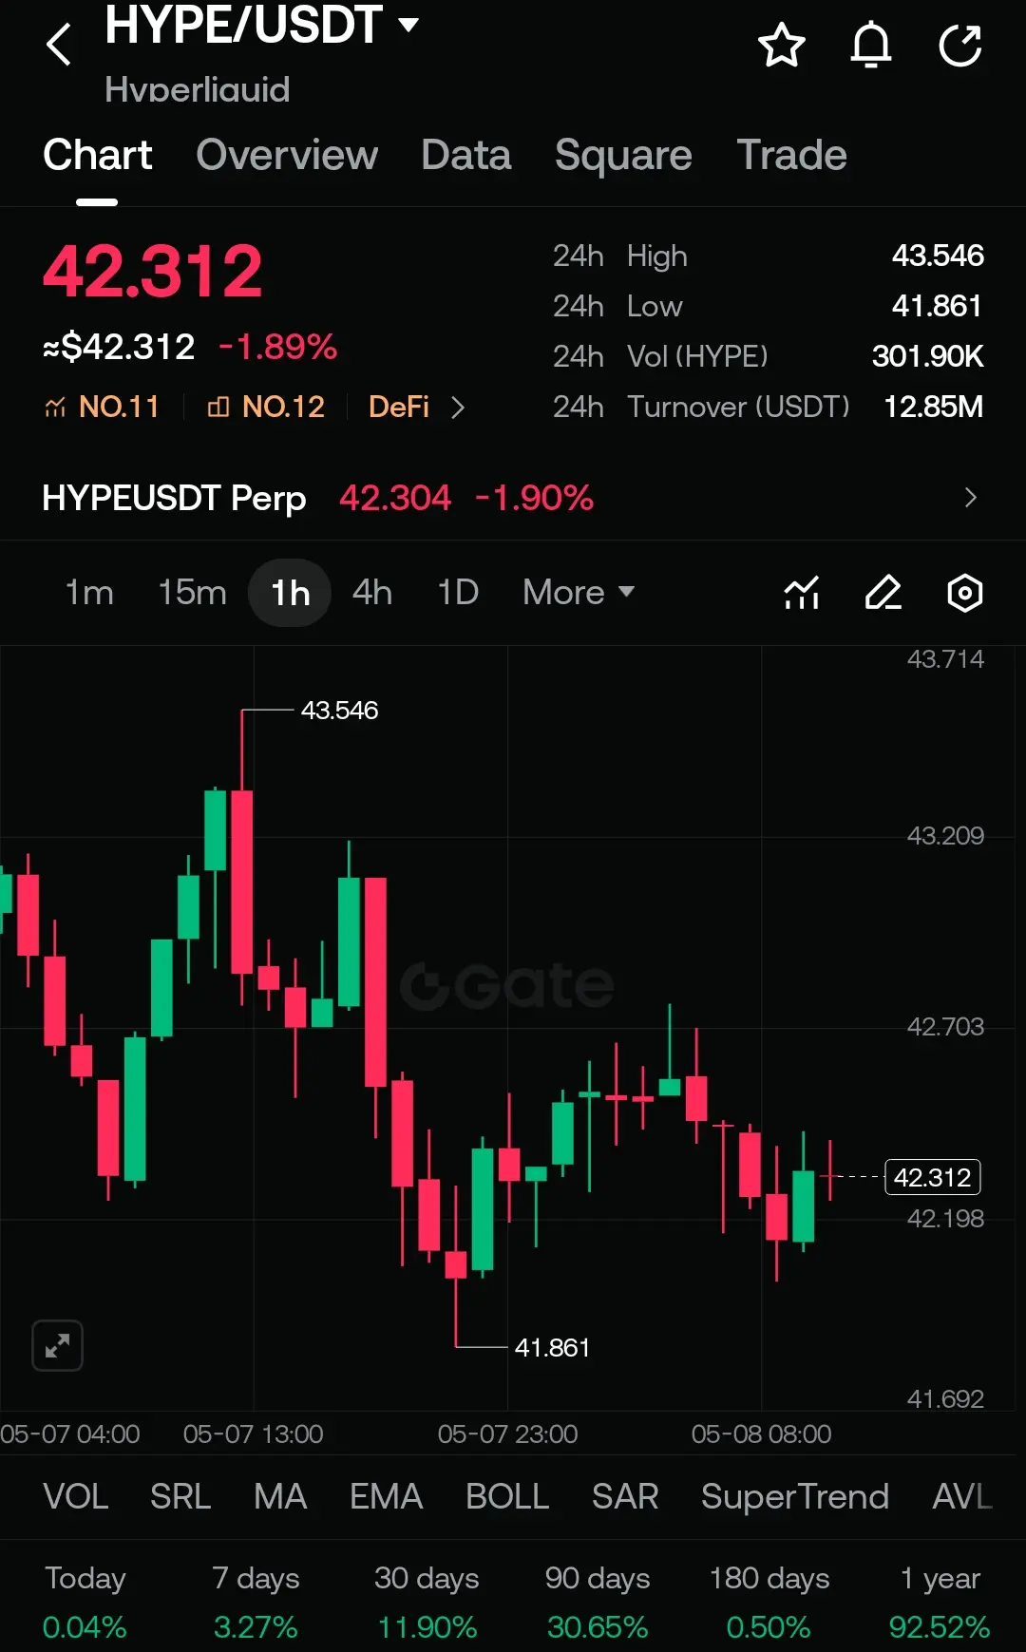Open HYPEUSDT Perp row chevron
This screenshot has width=1026, height=1652.
click(x=970, y=498)
